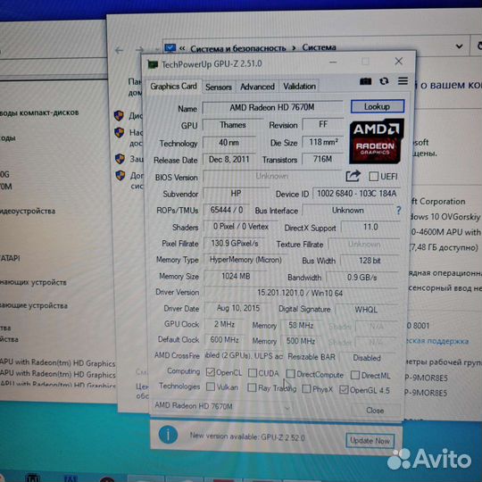Viewport: 482px width, 482px height.
Task: Click the Lookup button
Action: [x=378, y=107]
